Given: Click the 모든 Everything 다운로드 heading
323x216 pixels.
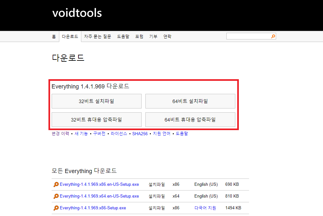Looking at the screenshot, I should tap(84, 171).
